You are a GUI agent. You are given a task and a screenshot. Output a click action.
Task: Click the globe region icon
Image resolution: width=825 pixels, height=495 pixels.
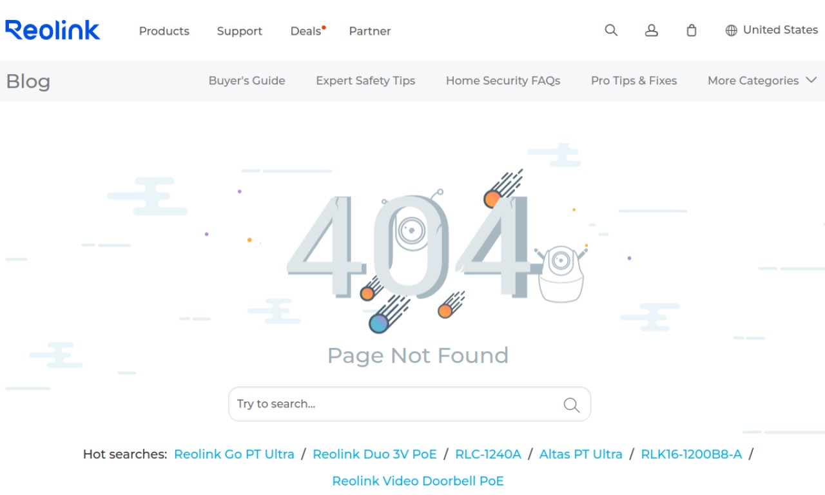tap(731, 30)
